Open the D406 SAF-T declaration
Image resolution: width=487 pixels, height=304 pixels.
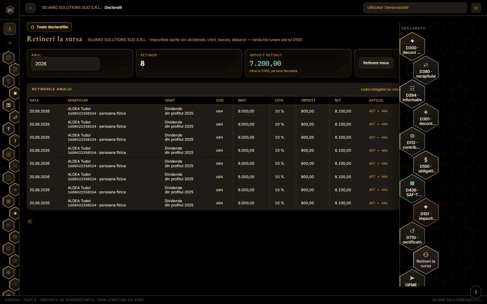412,189
